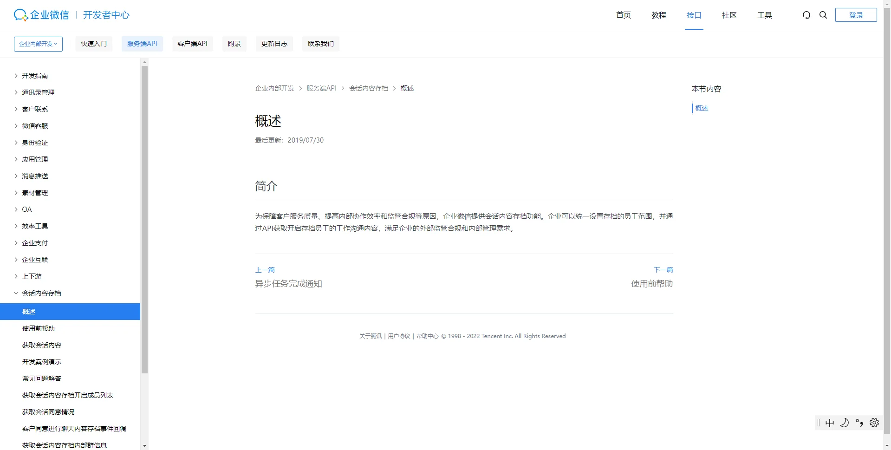Screen dimensions: 891x450
Task: Open previous article 异步任务完成通知
Action: 288,284
